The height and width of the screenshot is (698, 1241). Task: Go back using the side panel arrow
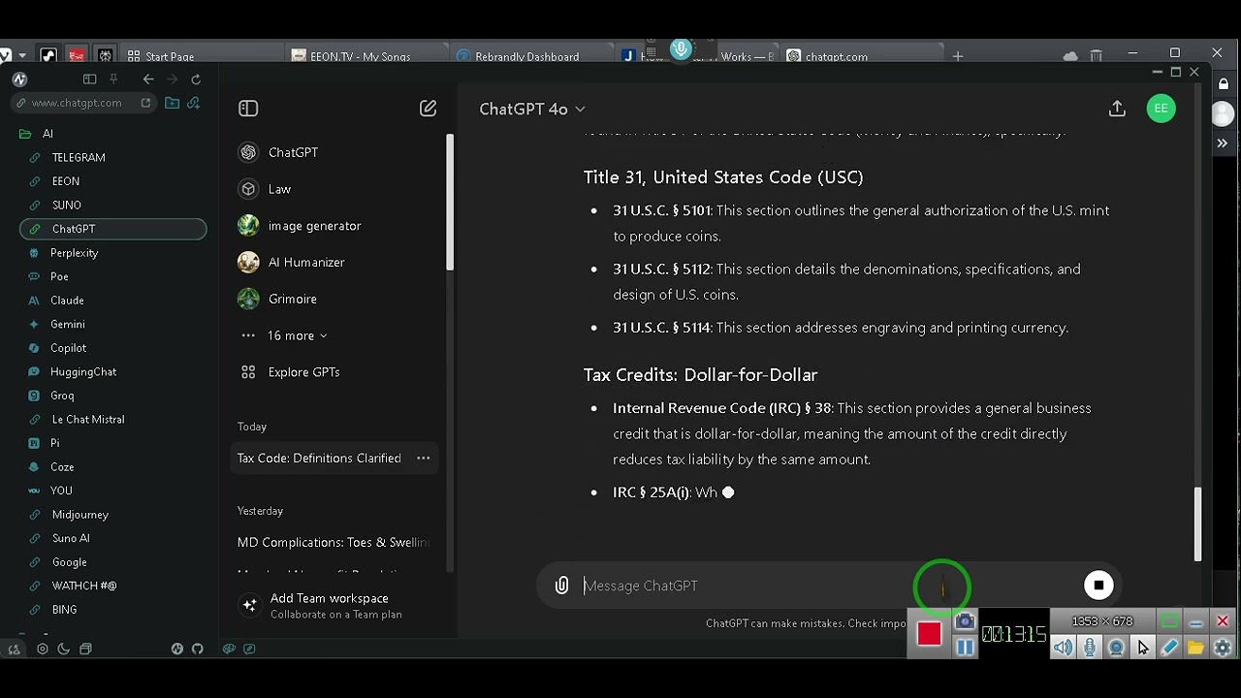148,79
